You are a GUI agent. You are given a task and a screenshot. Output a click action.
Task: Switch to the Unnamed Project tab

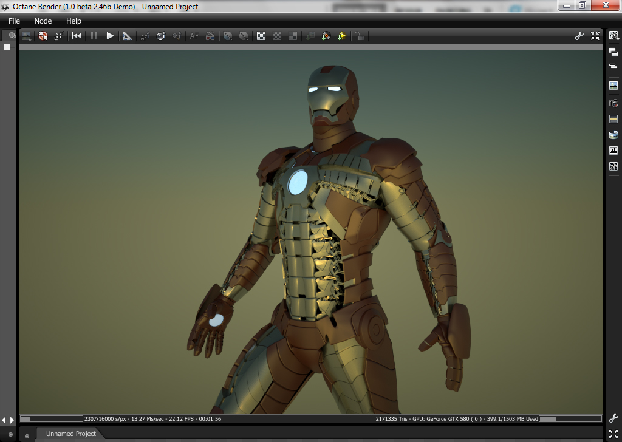click(70, 433)
